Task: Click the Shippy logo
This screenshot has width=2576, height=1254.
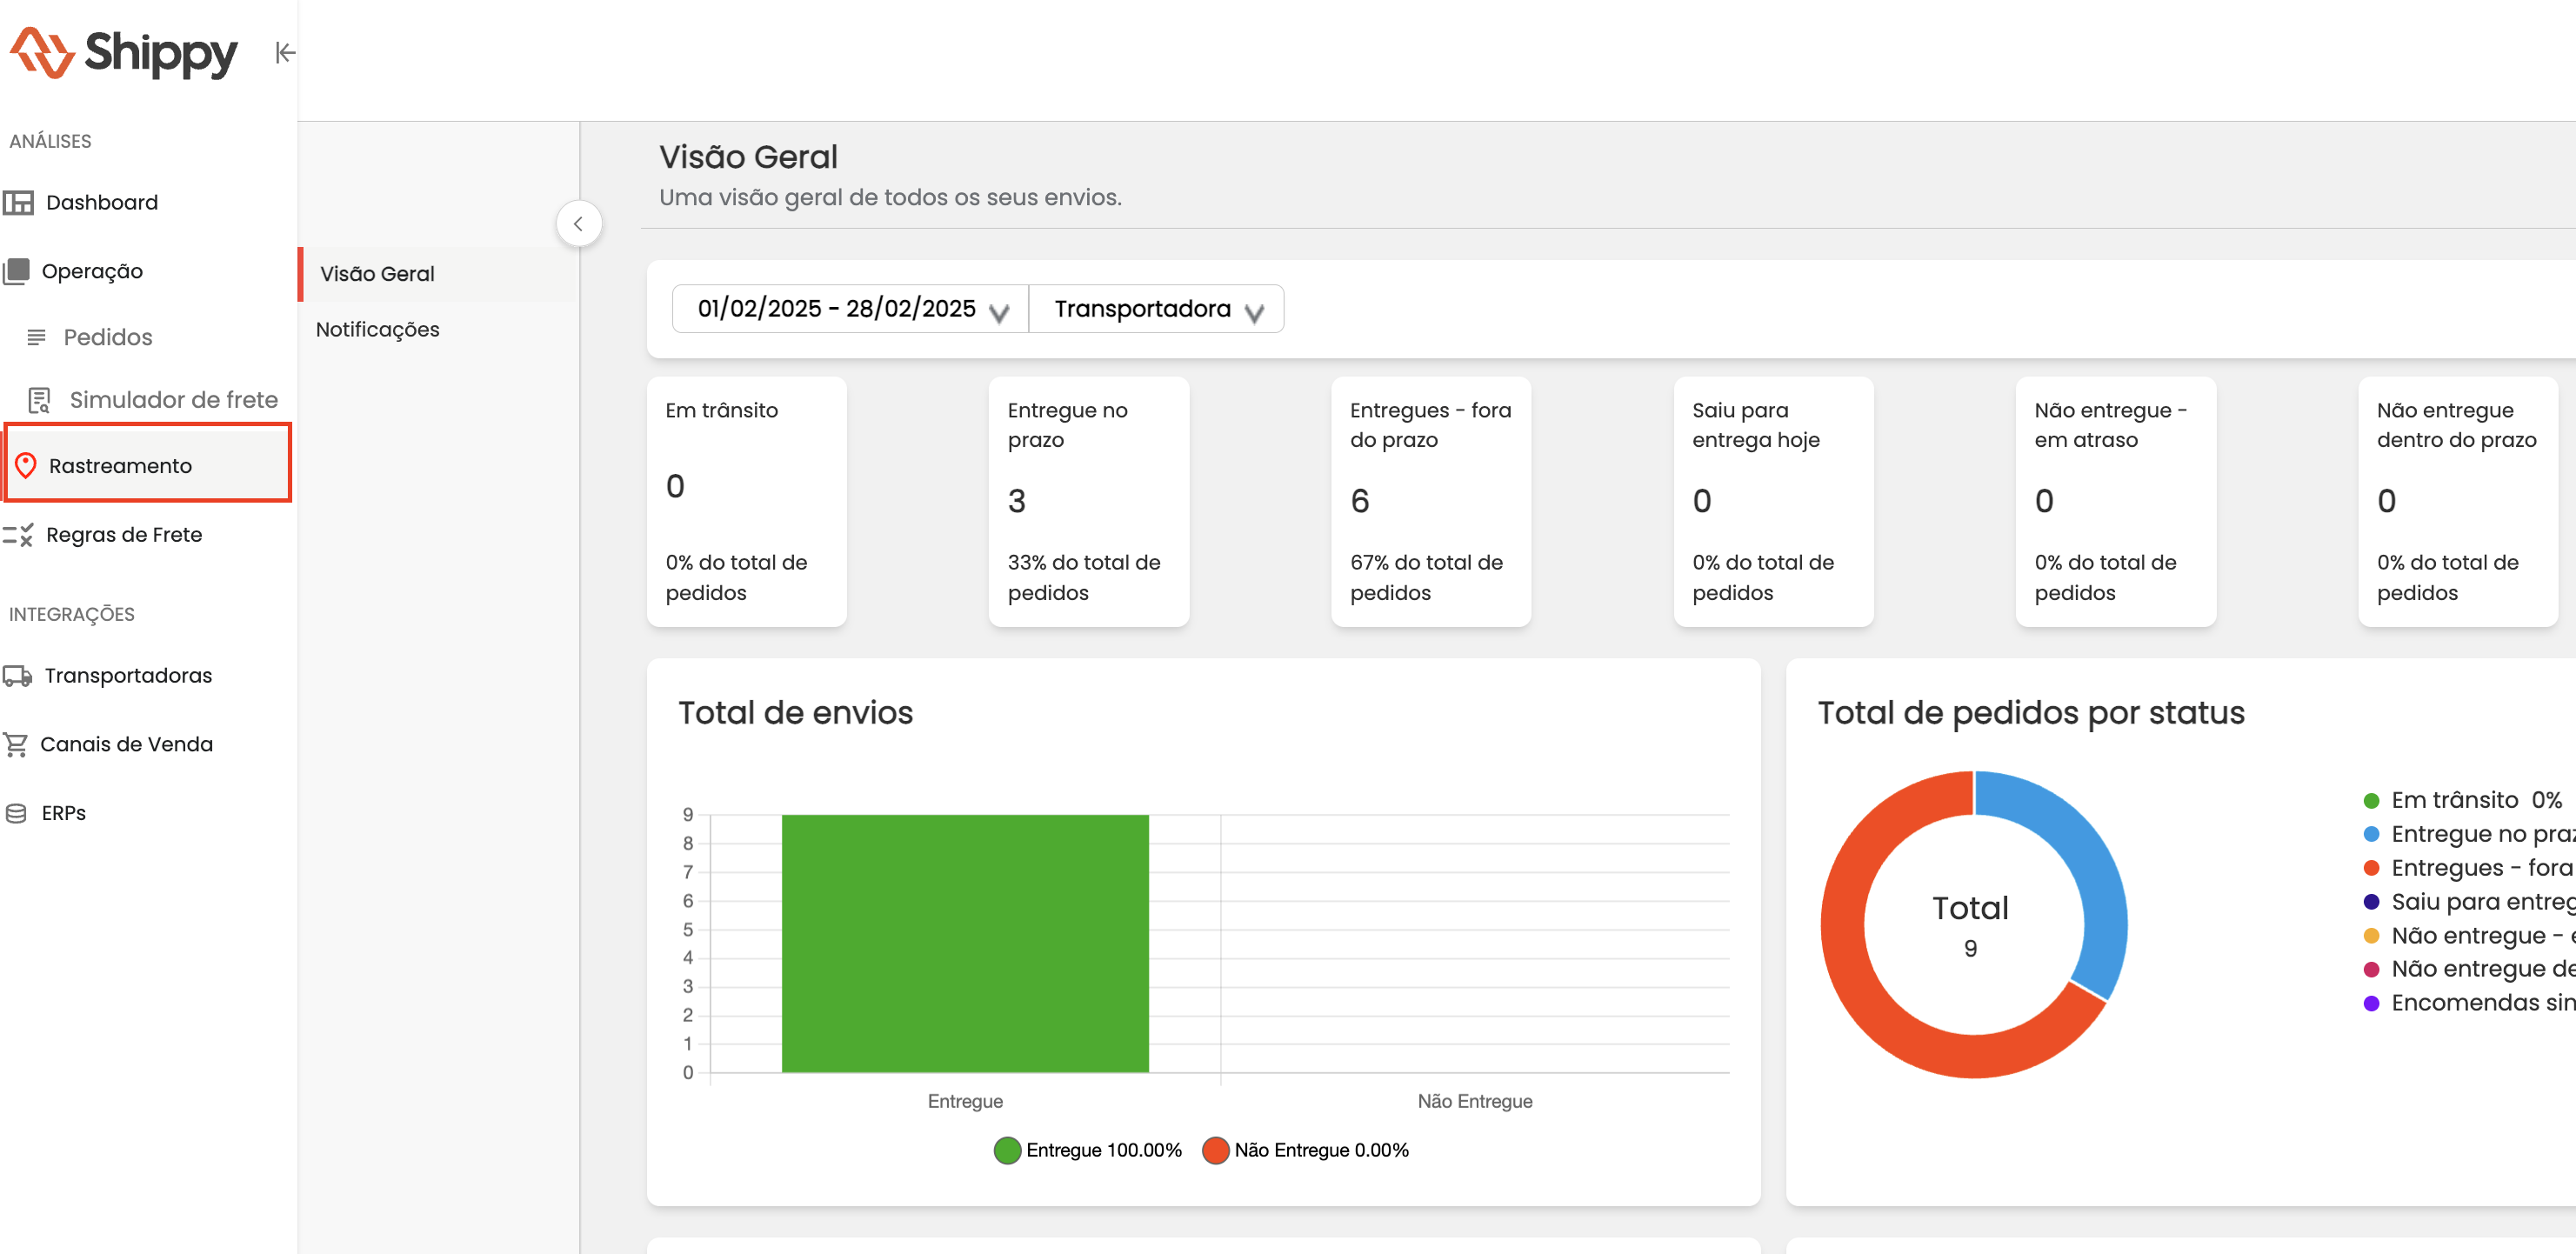Action: (124, 52)
